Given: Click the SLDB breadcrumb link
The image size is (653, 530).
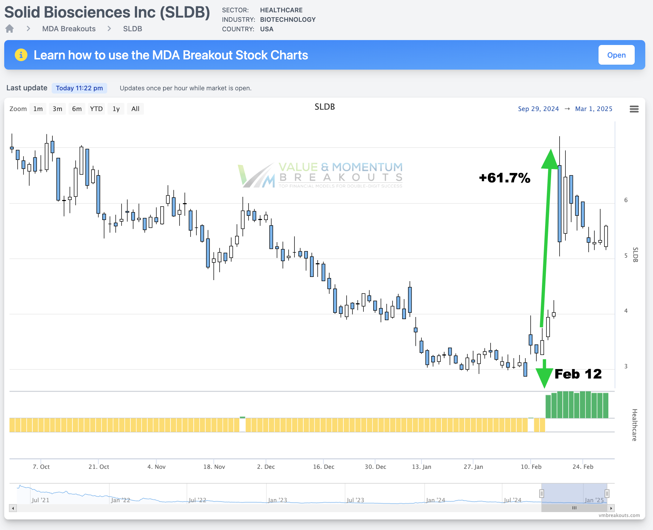Looking at the screenshot, I should coord(132,29).
